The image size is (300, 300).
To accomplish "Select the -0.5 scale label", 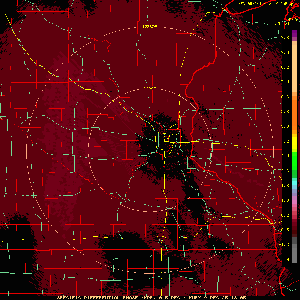I will pyautogui.click(x=284, y=230).
